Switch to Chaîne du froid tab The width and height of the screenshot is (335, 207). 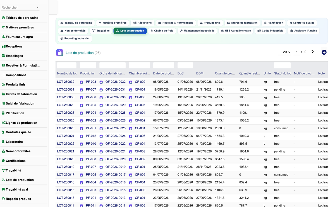click(x=162, y=31)
